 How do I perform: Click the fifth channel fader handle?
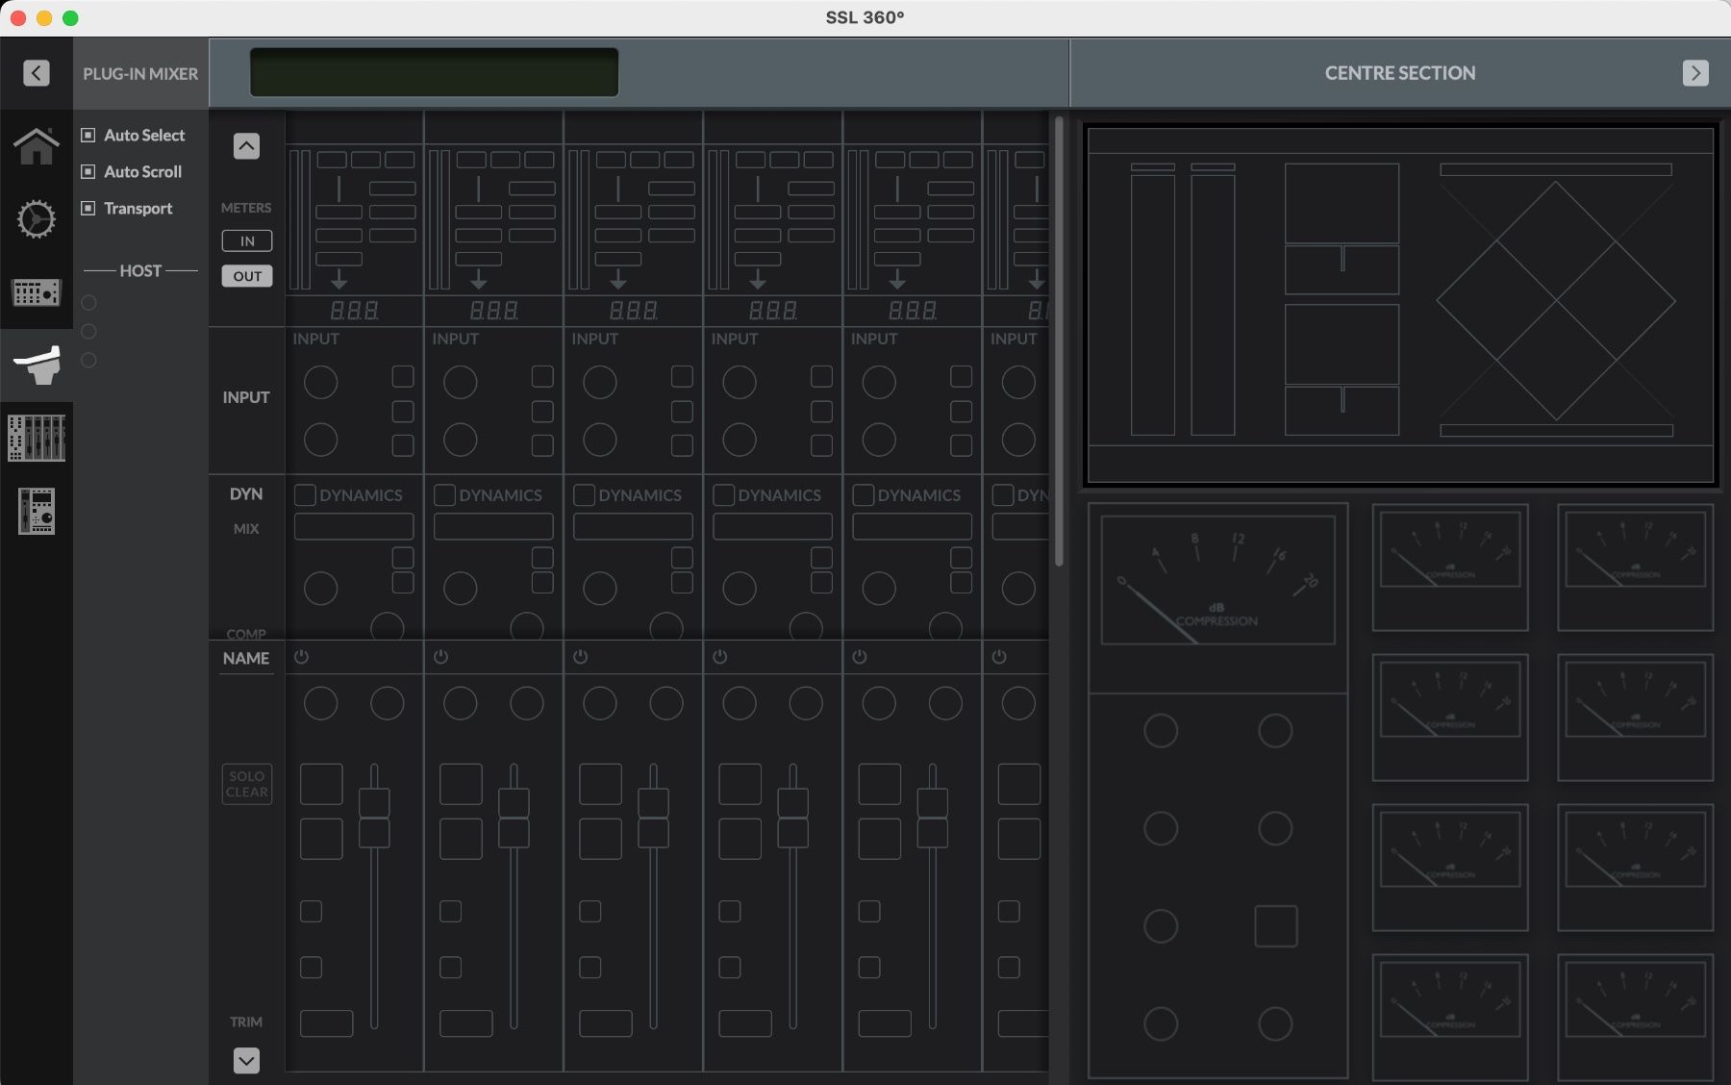click(x=932, y=818)
